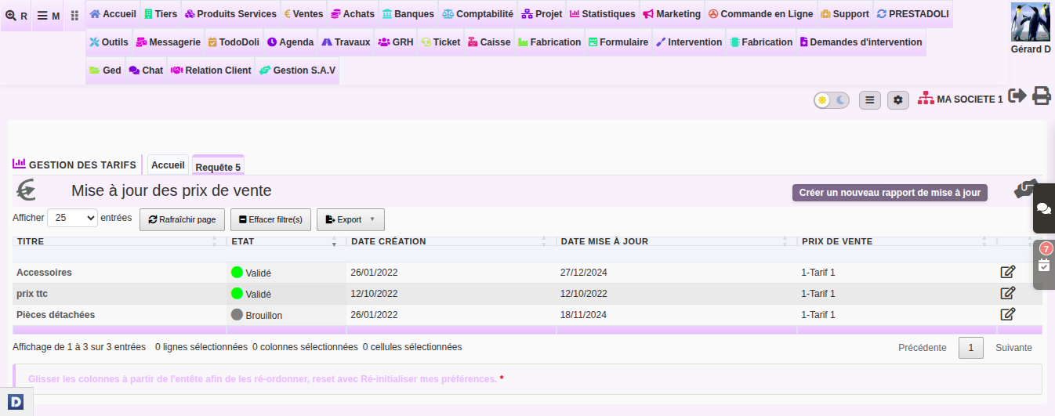1055x416 pixels.
Task: Expand the Export dropdown button
Action: click(x=350, y=219)
